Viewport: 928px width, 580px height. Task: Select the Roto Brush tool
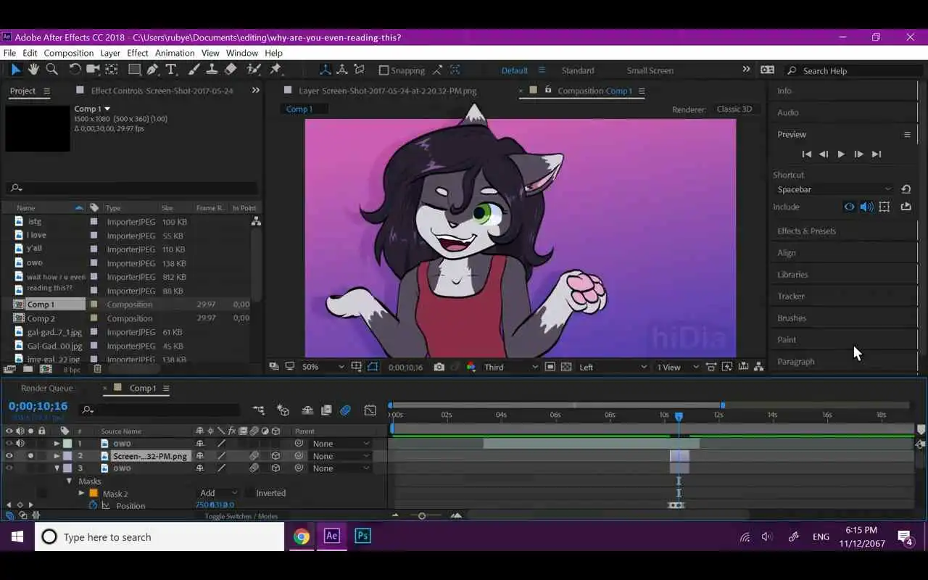[x=254, y=70]
